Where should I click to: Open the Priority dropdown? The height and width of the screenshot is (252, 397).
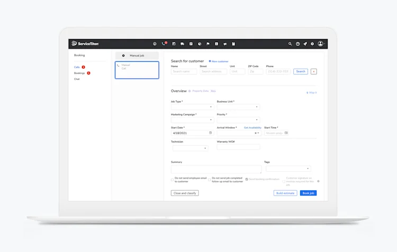pyautogui.click(x=238, y=119)
